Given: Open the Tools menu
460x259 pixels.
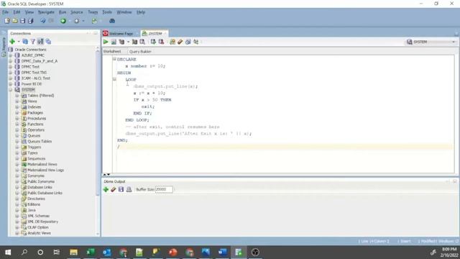Looking at the screenshot, I should [107, 12].
